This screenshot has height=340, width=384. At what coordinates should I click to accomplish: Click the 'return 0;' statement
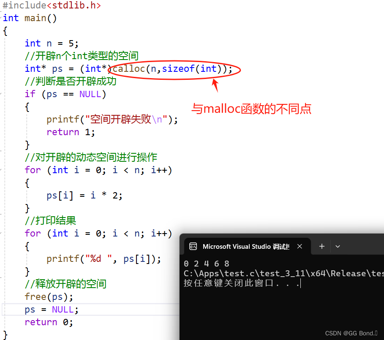coord(49,322)
